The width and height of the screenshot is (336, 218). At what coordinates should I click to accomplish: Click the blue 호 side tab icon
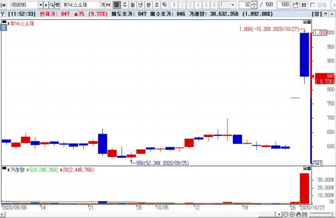(3, 28)
